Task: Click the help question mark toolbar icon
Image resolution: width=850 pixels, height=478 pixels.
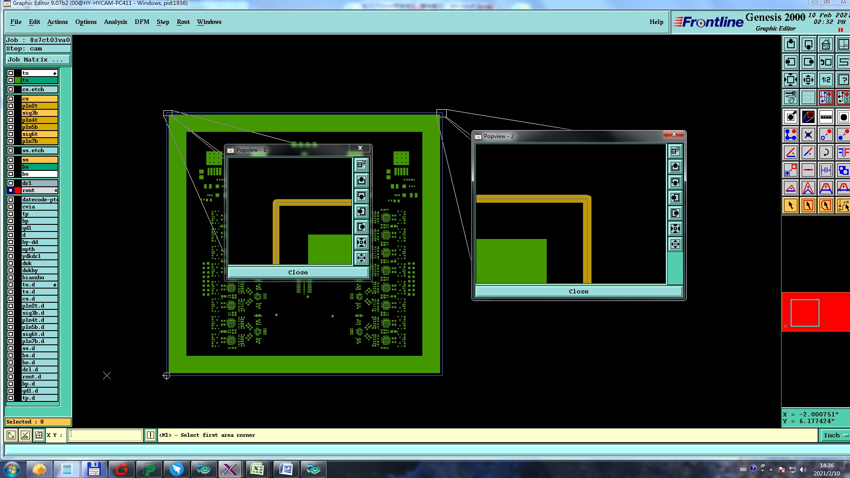Action: pyautogui.click(x=843, y=80)
